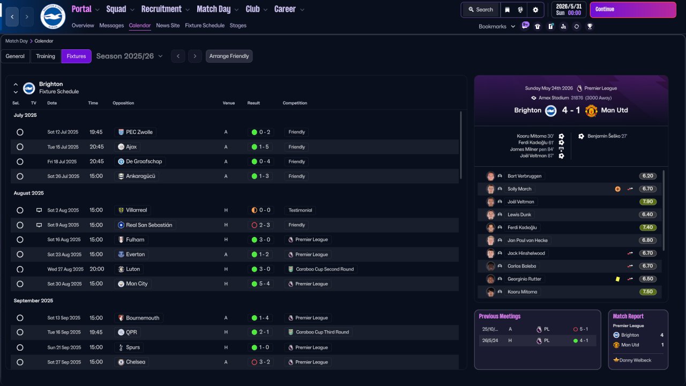686x386 pixels.
Task: Switch to the Training calendar tab
Action: [46, 56]
